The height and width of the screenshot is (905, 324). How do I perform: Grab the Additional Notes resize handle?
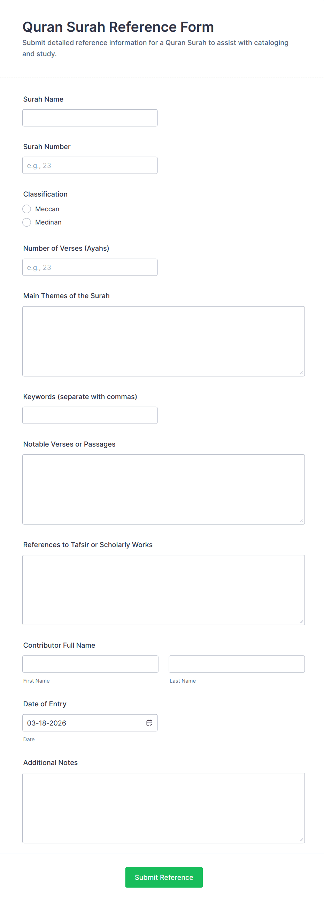click(x=301, y=840)
